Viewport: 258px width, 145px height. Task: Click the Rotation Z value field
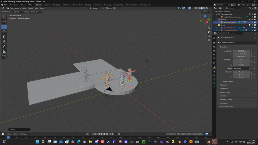point(241,65)
